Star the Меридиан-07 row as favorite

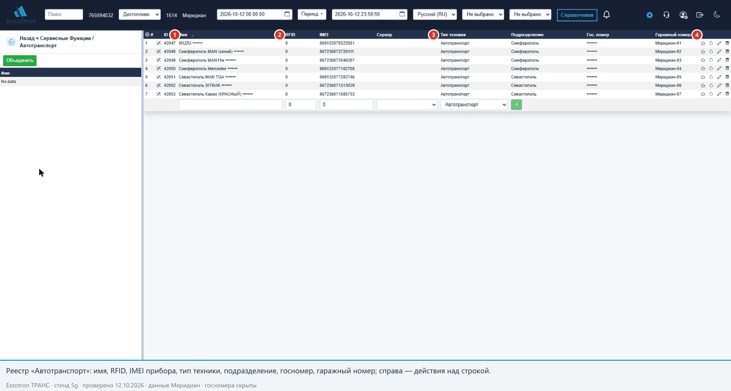[703, 94]
